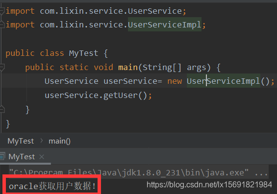
Task: Click the args parameter name
Action: pos(197,67)
